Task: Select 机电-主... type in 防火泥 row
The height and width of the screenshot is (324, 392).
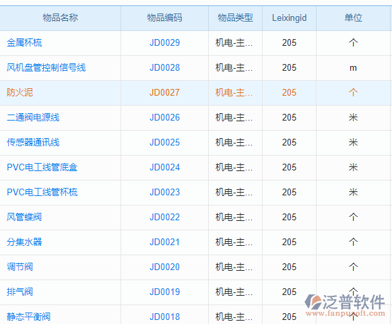Action: tap(234, 92)
